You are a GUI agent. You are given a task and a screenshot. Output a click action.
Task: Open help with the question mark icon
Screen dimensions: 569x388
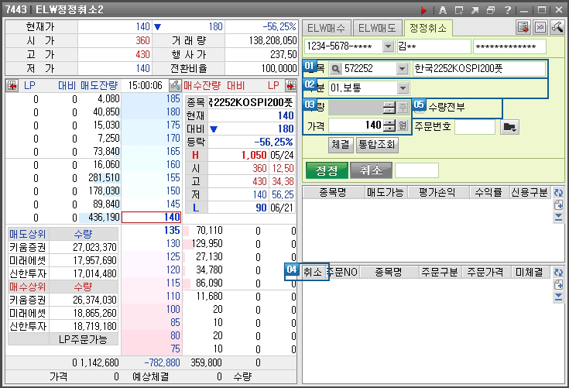pos(508,10)
